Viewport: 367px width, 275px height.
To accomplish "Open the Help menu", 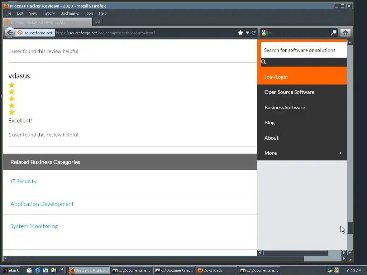I will [103, 13].
